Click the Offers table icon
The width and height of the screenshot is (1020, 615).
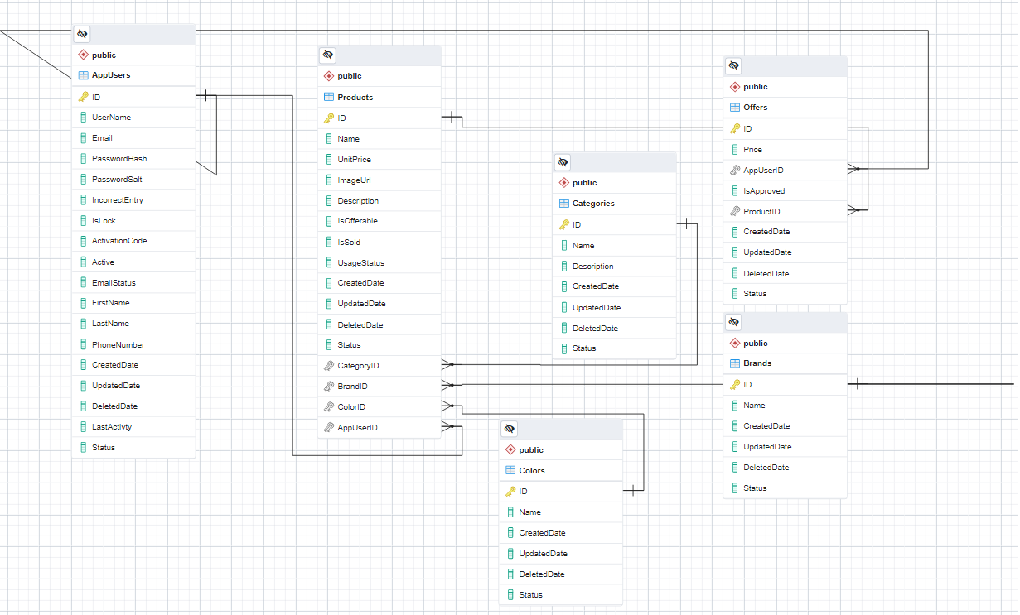click(734, 107)
